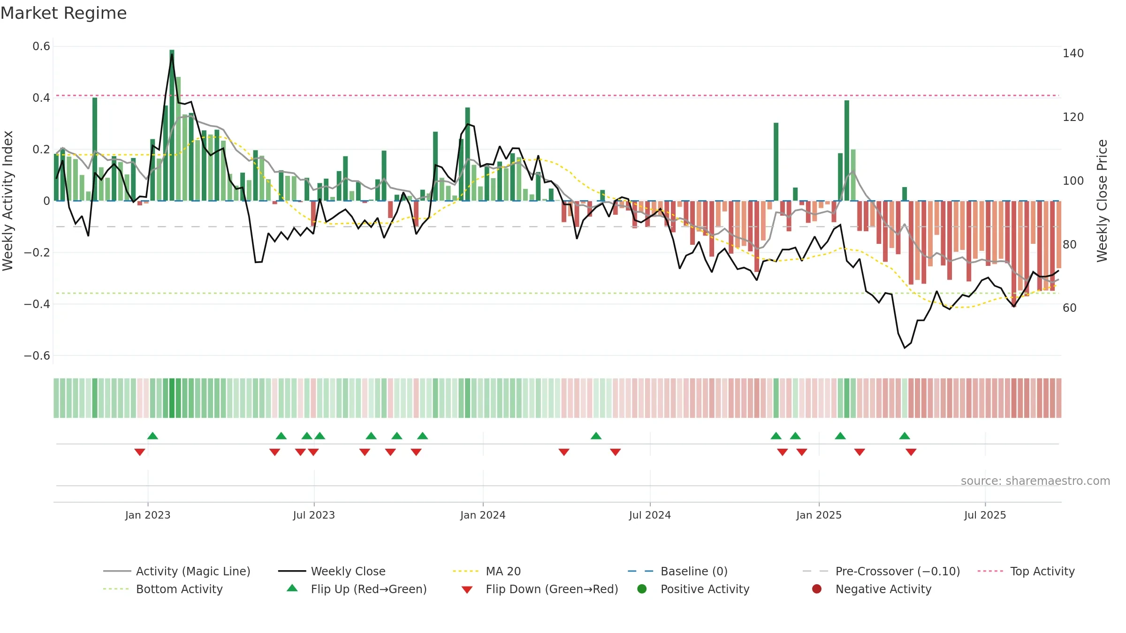Click the tallest green activity bar in early 2023
This screenshot has height=633, width=1126.
[172, 125]
